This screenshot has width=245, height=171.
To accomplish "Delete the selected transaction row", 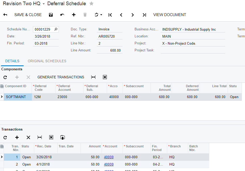I will [28, 137].
